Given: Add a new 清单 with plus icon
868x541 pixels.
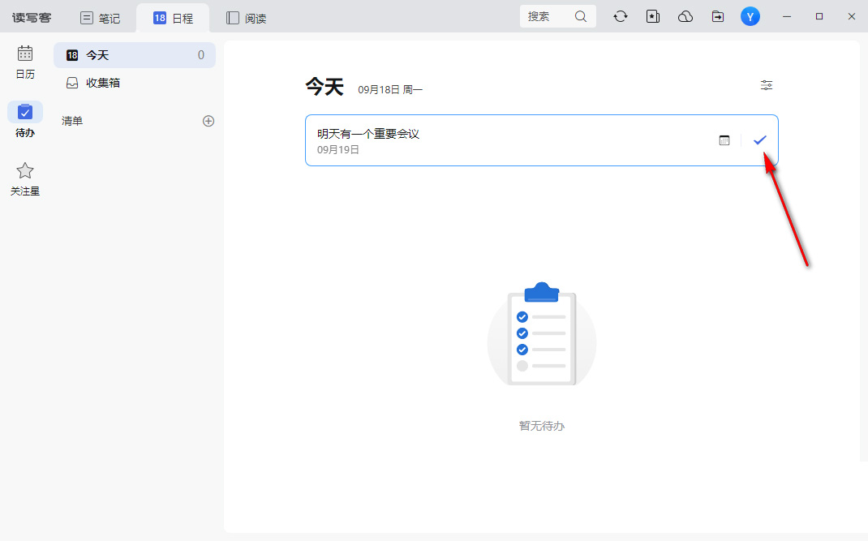Looking at the screenshot, I should [208, 121].
